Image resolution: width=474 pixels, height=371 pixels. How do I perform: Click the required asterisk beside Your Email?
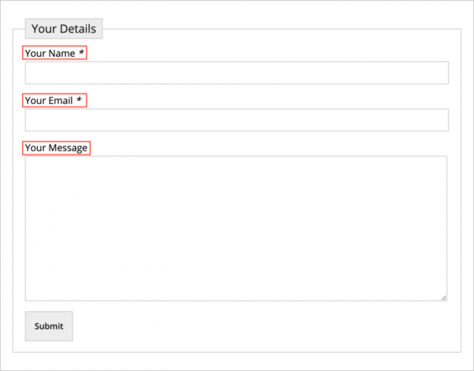[x=80, y=101]
